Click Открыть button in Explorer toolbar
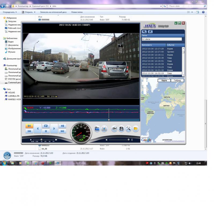The width and height of the screenshot is (214, 206). (x=27, y=12)
